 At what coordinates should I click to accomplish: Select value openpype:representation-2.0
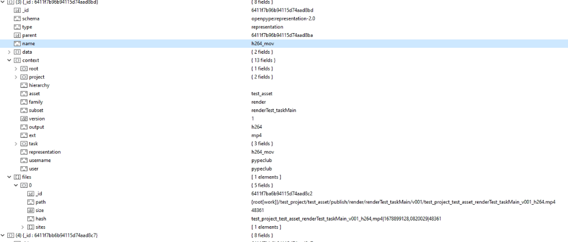click(283, 18)
